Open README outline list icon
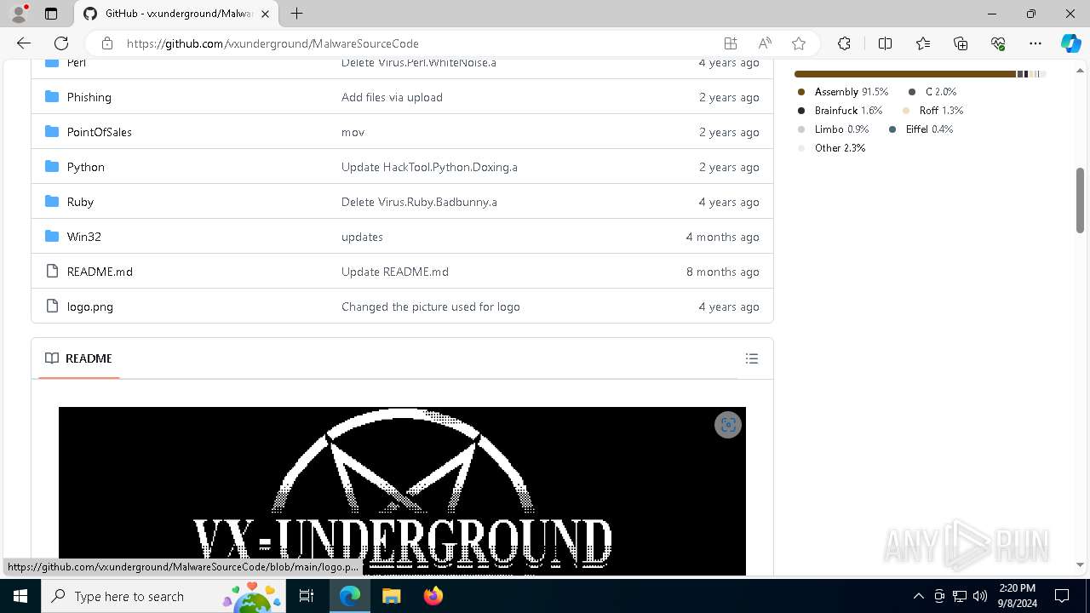 (752, 358)
